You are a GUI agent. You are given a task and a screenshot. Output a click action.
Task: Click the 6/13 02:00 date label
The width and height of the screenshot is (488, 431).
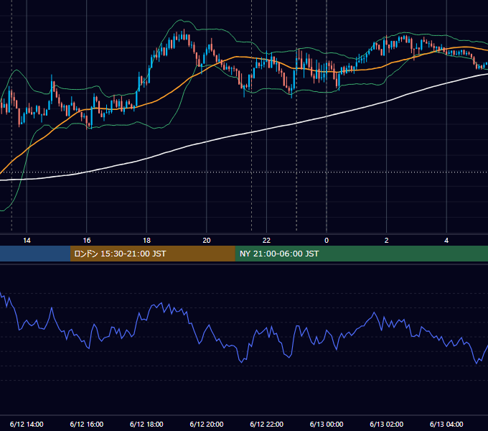click(387, 424)
